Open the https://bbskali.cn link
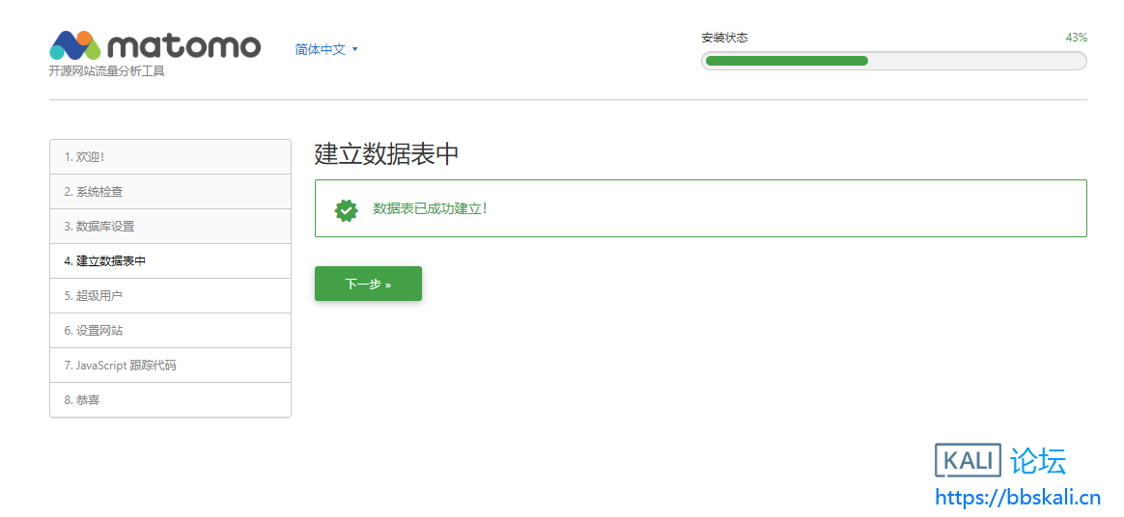The height and width of the screenshot is (517, 1124). 1018,498
